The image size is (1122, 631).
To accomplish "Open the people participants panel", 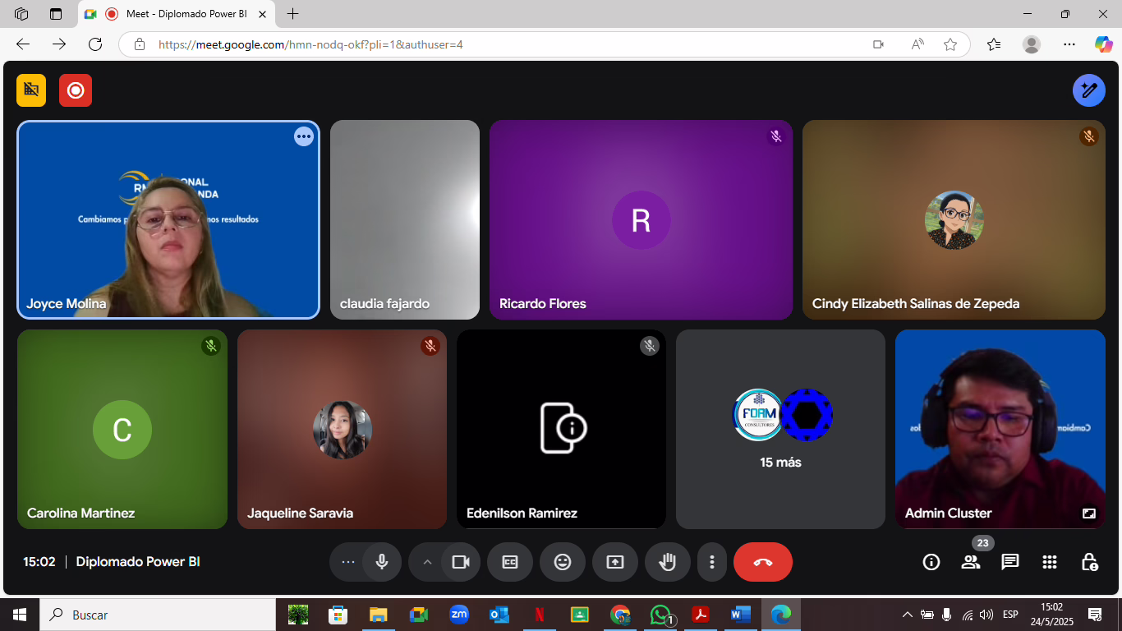I will pos(971,562).
